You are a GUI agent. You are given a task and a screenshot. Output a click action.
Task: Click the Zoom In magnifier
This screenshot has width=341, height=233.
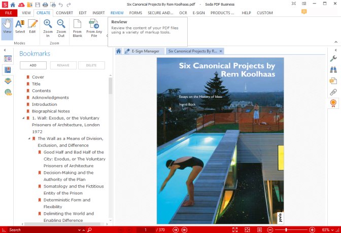pos(48,28)
